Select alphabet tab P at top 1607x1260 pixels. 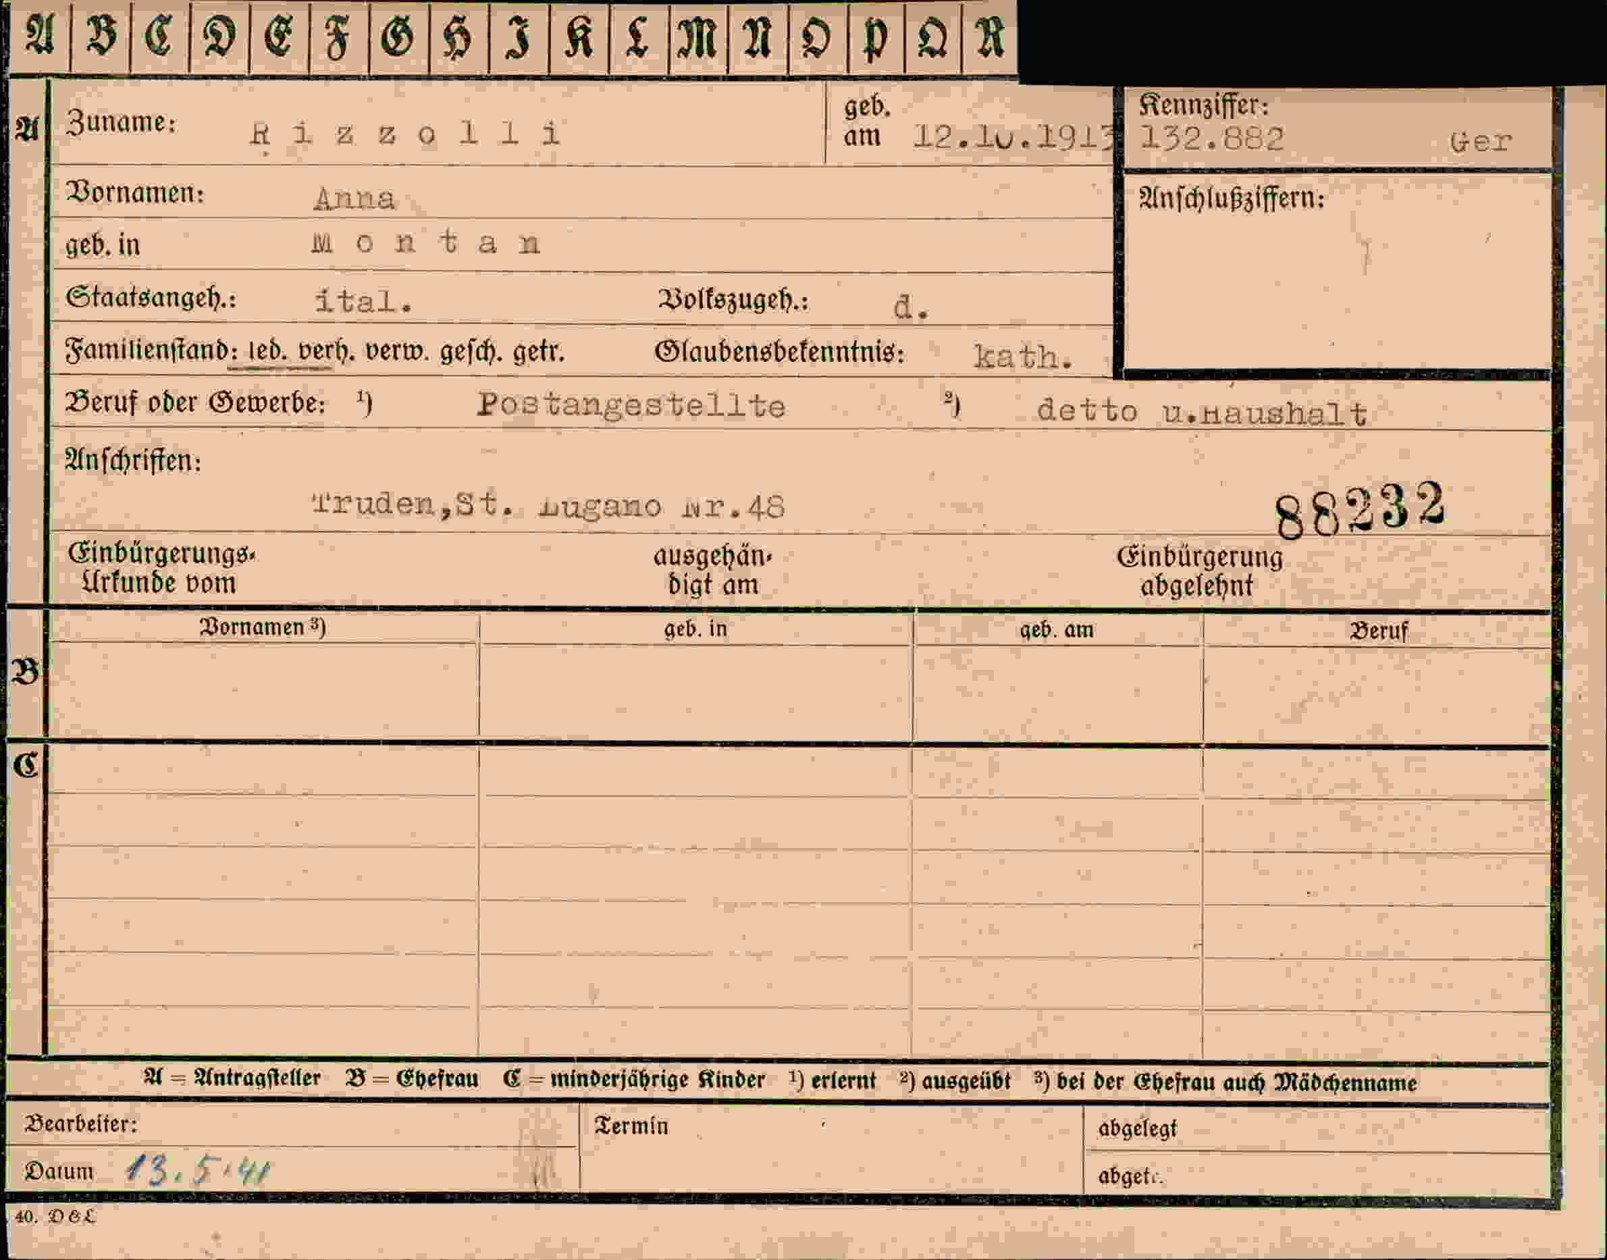tap(876, 37)
